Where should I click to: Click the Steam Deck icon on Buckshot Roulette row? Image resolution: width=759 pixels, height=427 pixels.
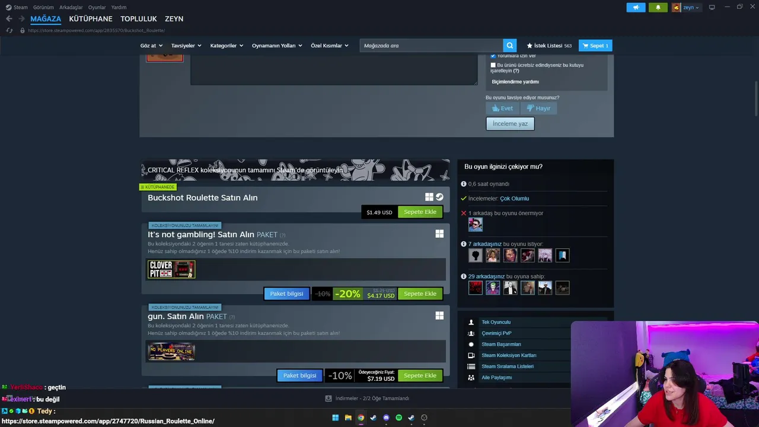click(439, 197)
